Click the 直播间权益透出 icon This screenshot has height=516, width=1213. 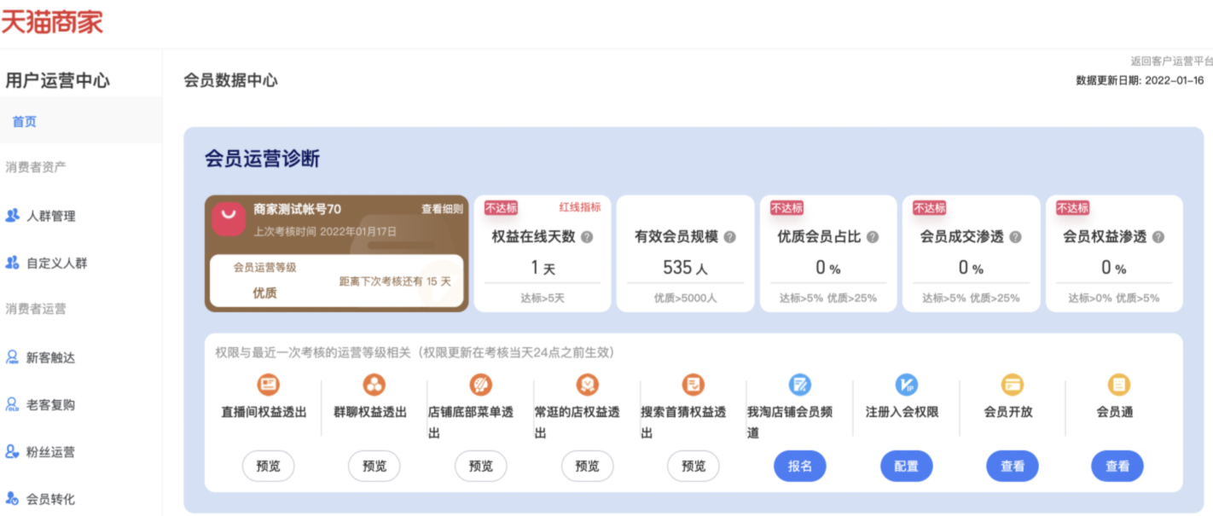(269, 386)
